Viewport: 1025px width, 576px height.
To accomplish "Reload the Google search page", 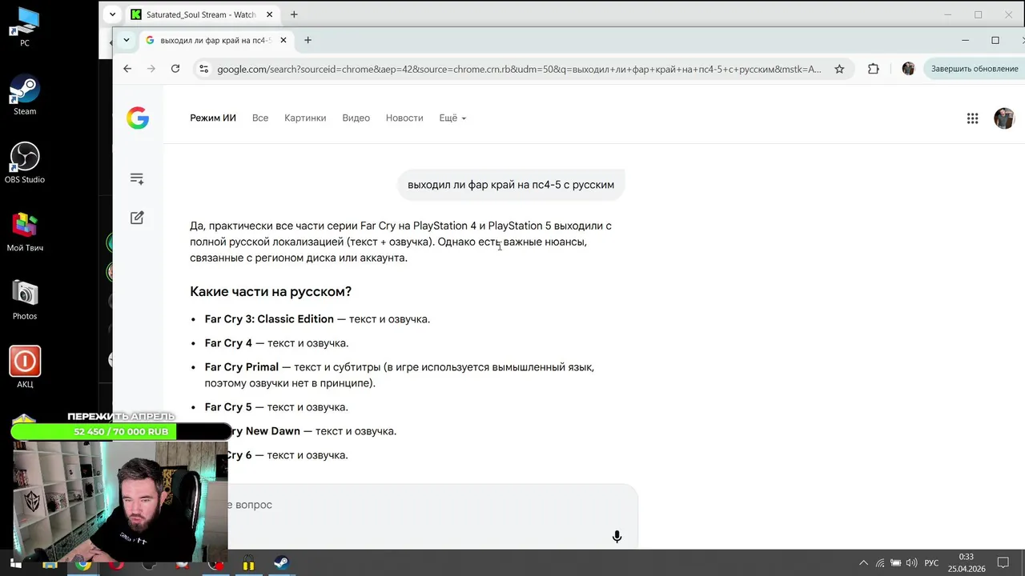I will click(175, 69).
